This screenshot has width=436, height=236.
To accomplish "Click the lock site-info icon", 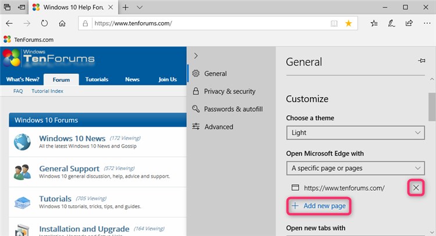I will [85, 23].
